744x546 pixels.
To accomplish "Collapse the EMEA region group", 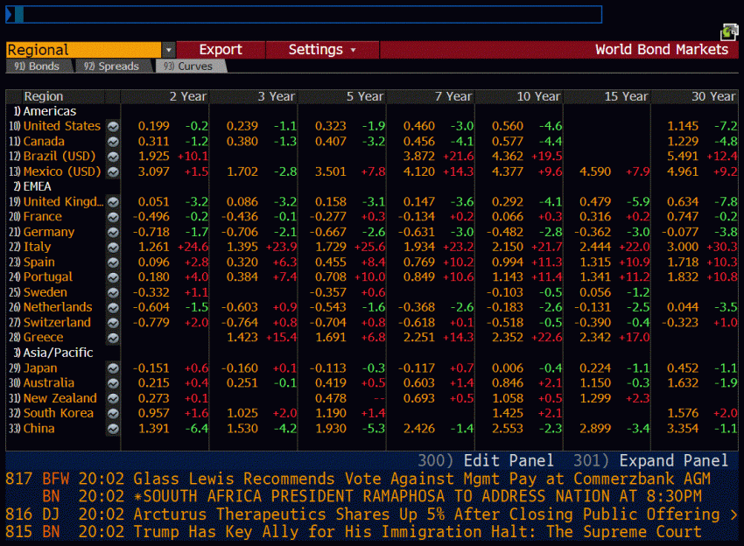I will pyautogui.click(x=32, y=187).
